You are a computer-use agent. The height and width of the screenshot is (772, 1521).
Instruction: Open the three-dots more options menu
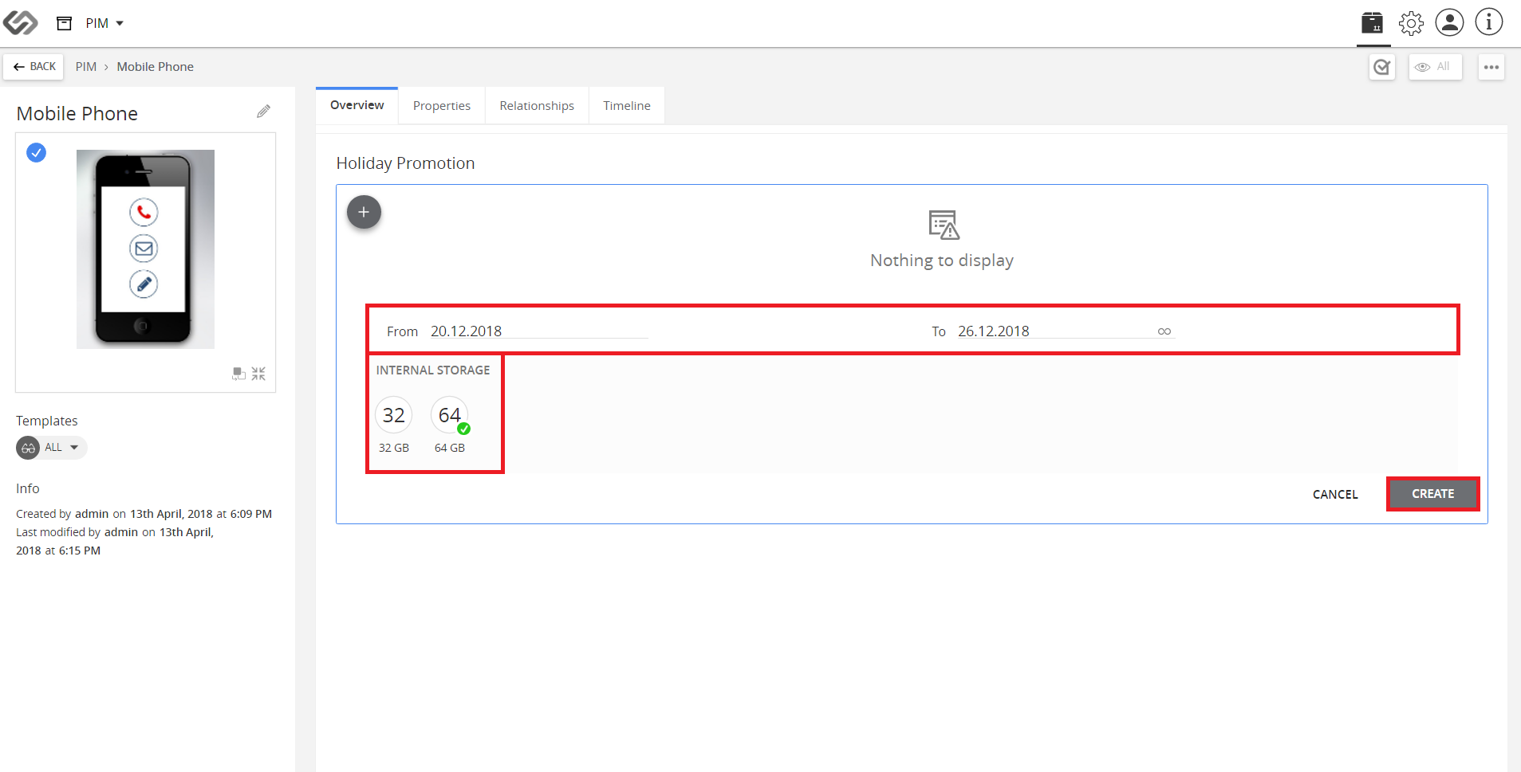(1491, 67)
